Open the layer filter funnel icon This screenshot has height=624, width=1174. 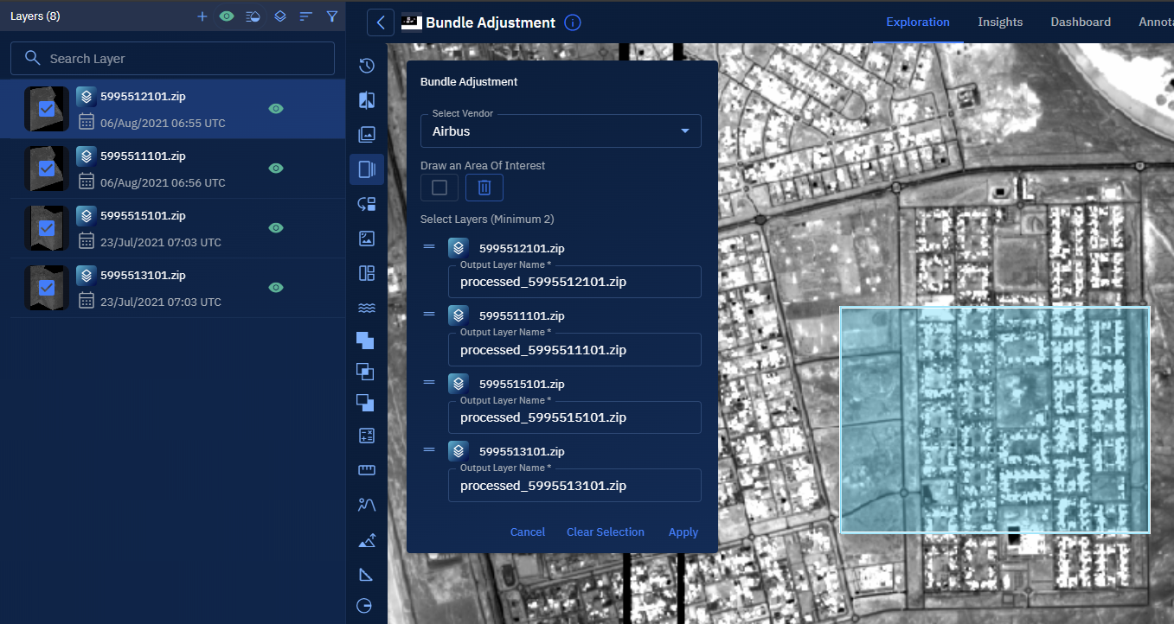[x=332, y=16]
